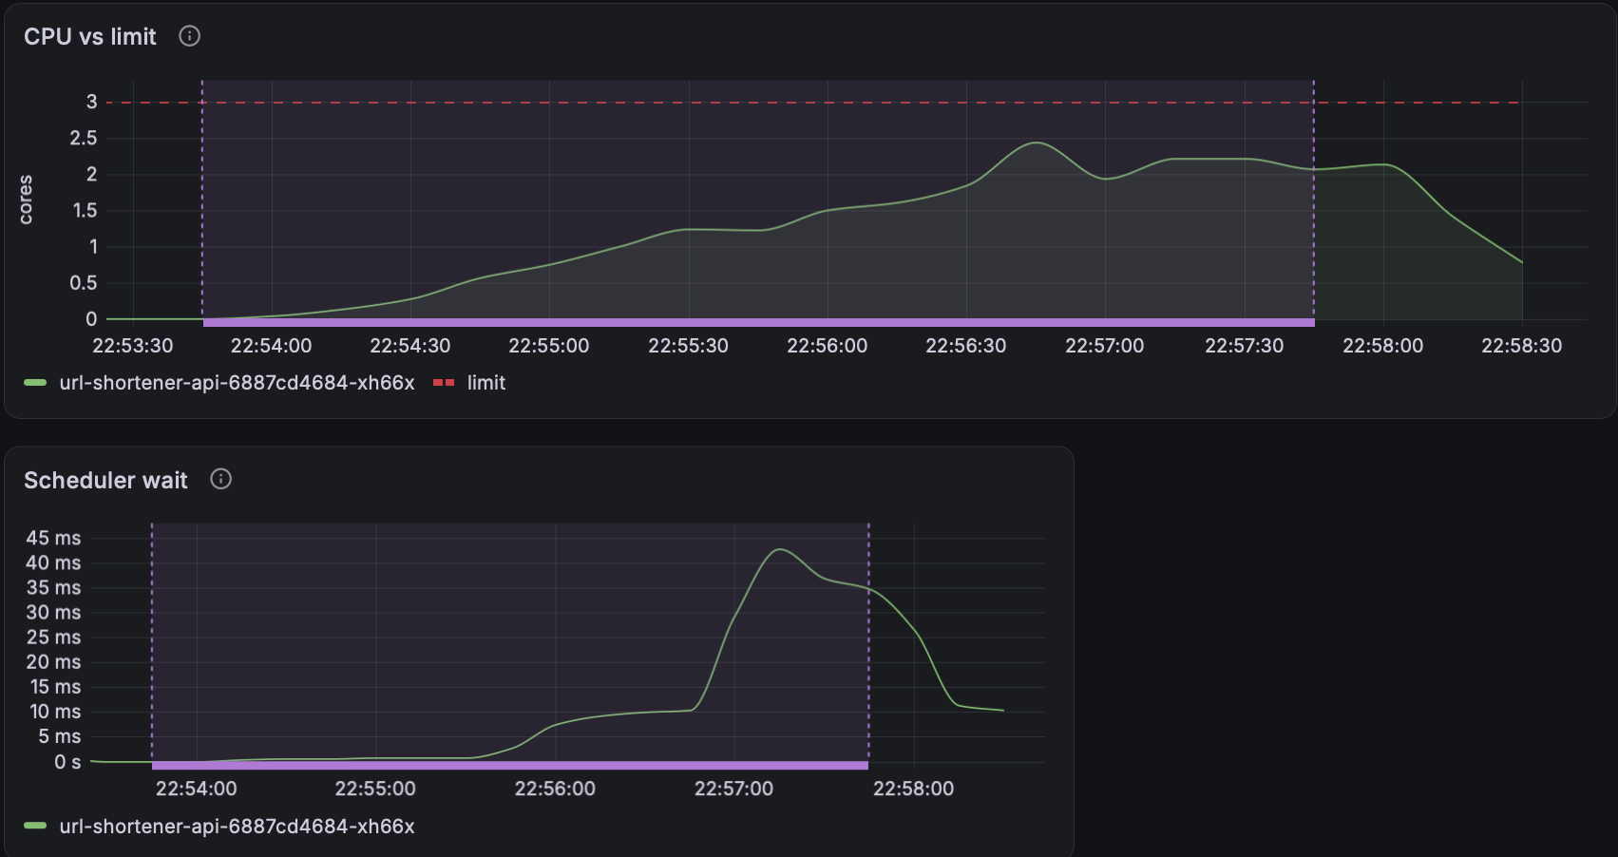Click 22:57:00 label on Scheduler wait axis
Image resolution: width=1618 pixels, height=857 pixels.
[x=734, y=789]
